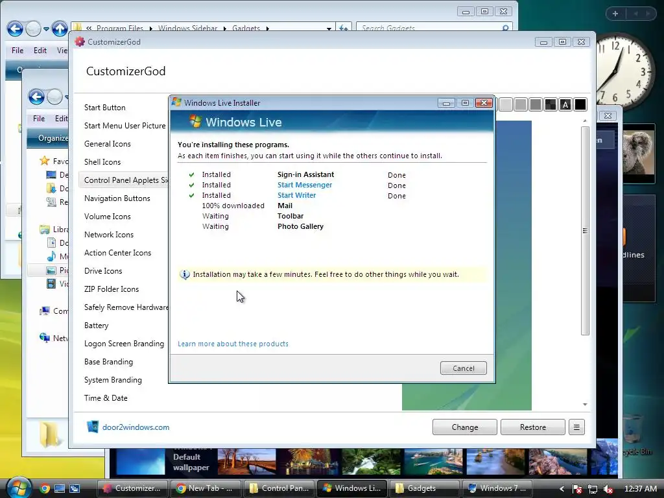This screenshot has width=664, height=498.
Task: Open address bar history dropdown in Gadgets window
Action: (x=329, y=29)
